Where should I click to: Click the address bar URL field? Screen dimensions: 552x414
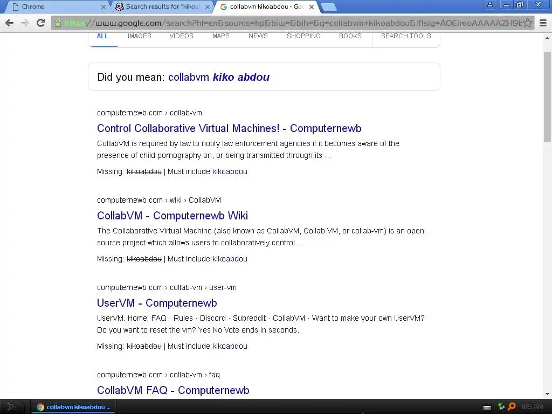pyautogui.click(x=292, y=23)
